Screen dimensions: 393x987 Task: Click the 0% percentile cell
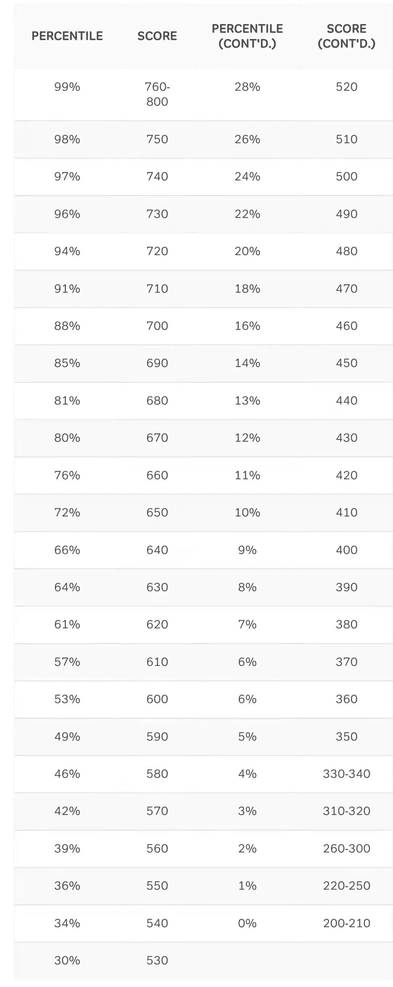point(247,923)
